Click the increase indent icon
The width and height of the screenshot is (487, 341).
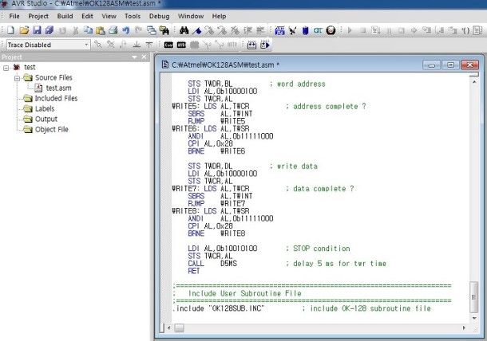pyautogui.click(x=247, y=30)
